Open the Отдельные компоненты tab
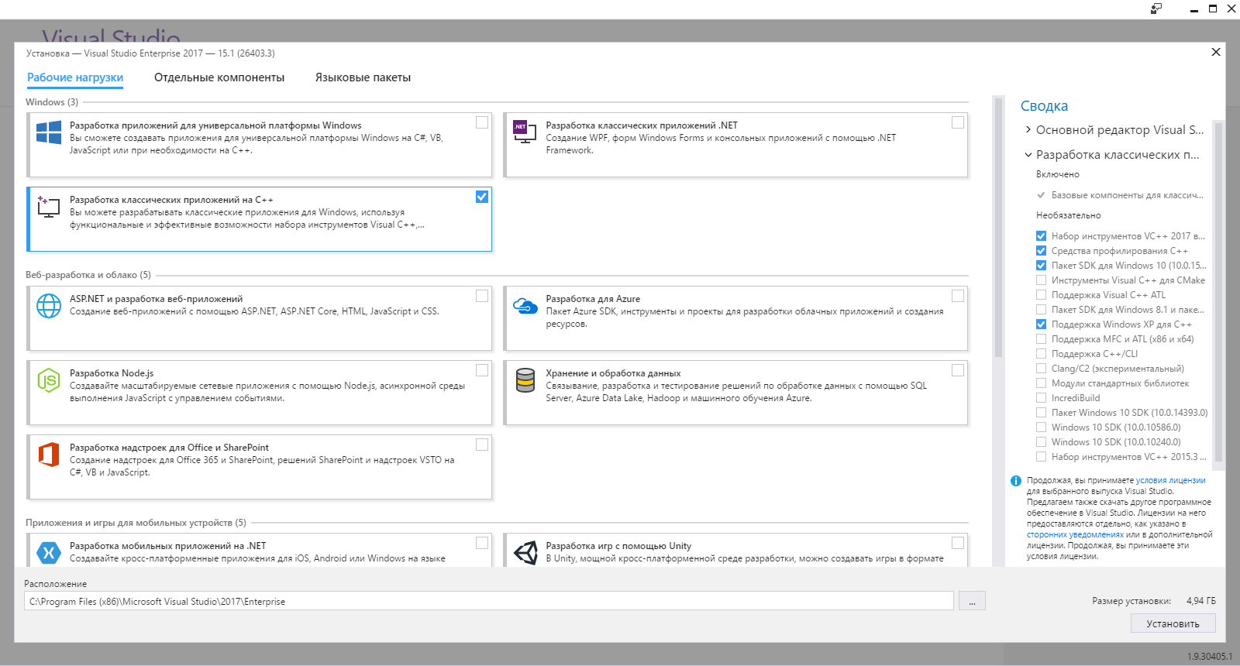The image size is (1240, 666). coord(219,77)
